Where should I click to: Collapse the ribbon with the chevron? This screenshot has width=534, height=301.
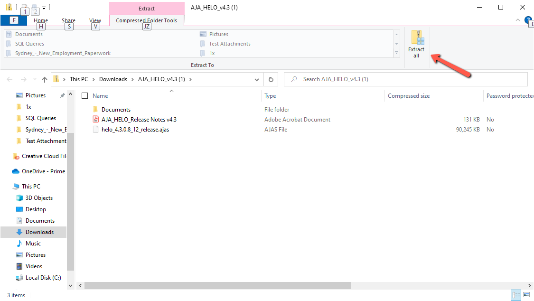coord(518,20)
